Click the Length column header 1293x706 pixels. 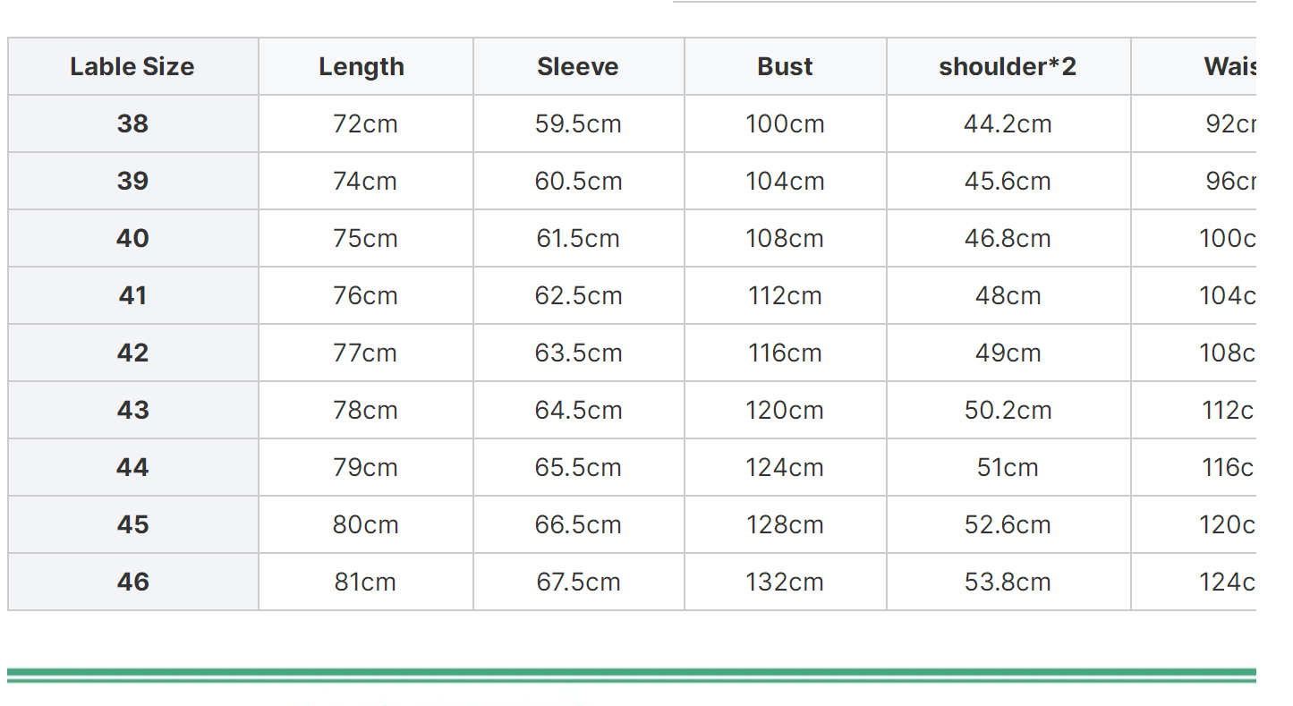point(362,67)
